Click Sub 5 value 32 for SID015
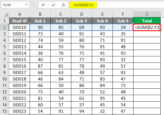The width and height of the screenshot is (164, 115). [x=123, y=59]
